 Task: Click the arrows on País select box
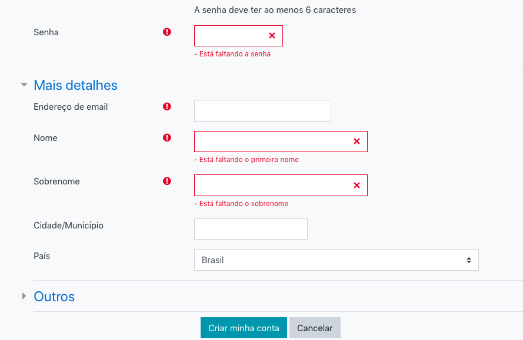coord(469,260)
